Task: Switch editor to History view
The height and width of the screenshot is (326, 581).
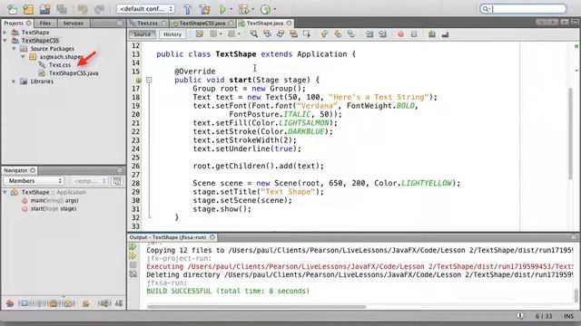Action: tap(172, 34)
